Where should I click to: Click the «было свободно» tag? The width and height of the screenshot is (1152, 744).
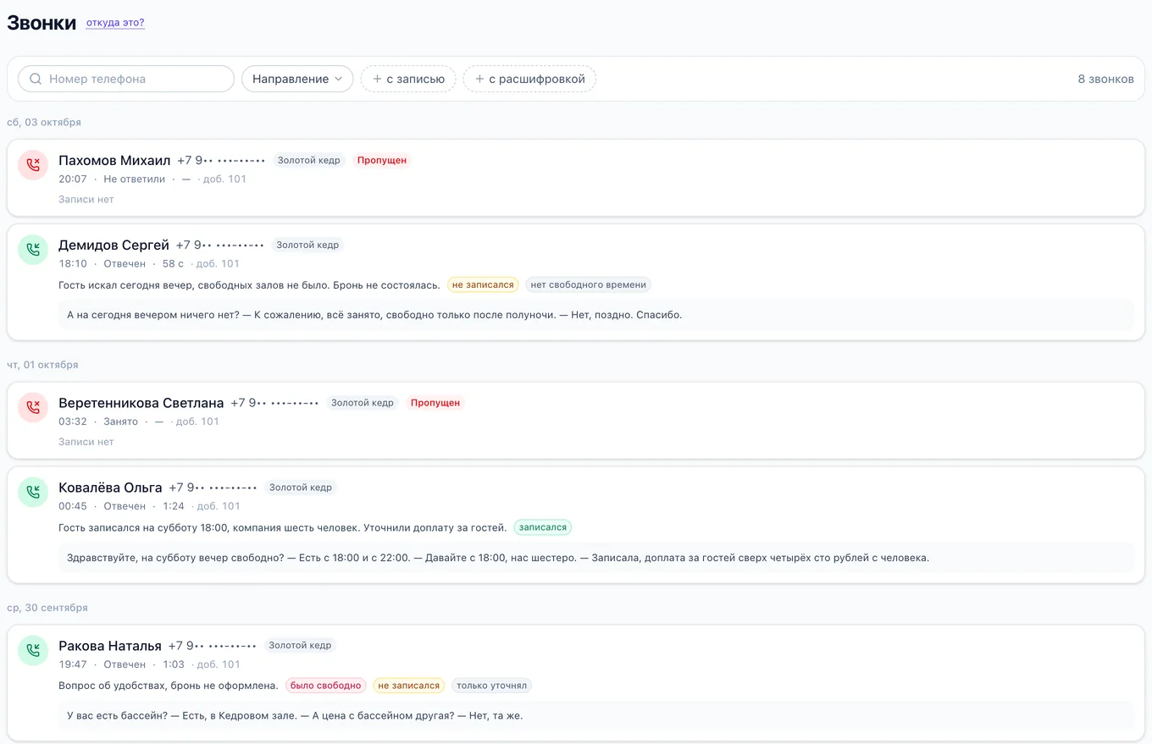326,686
